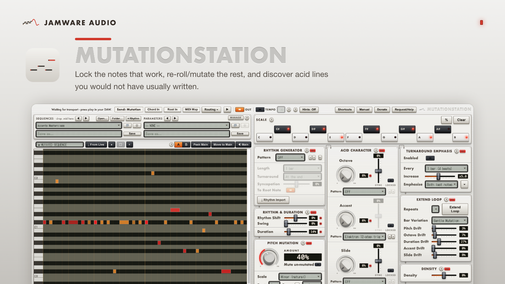The width and height of the screenshot is (505, 284).
Task: Click the Density slider handle
Action: click(x=444, y=275)
